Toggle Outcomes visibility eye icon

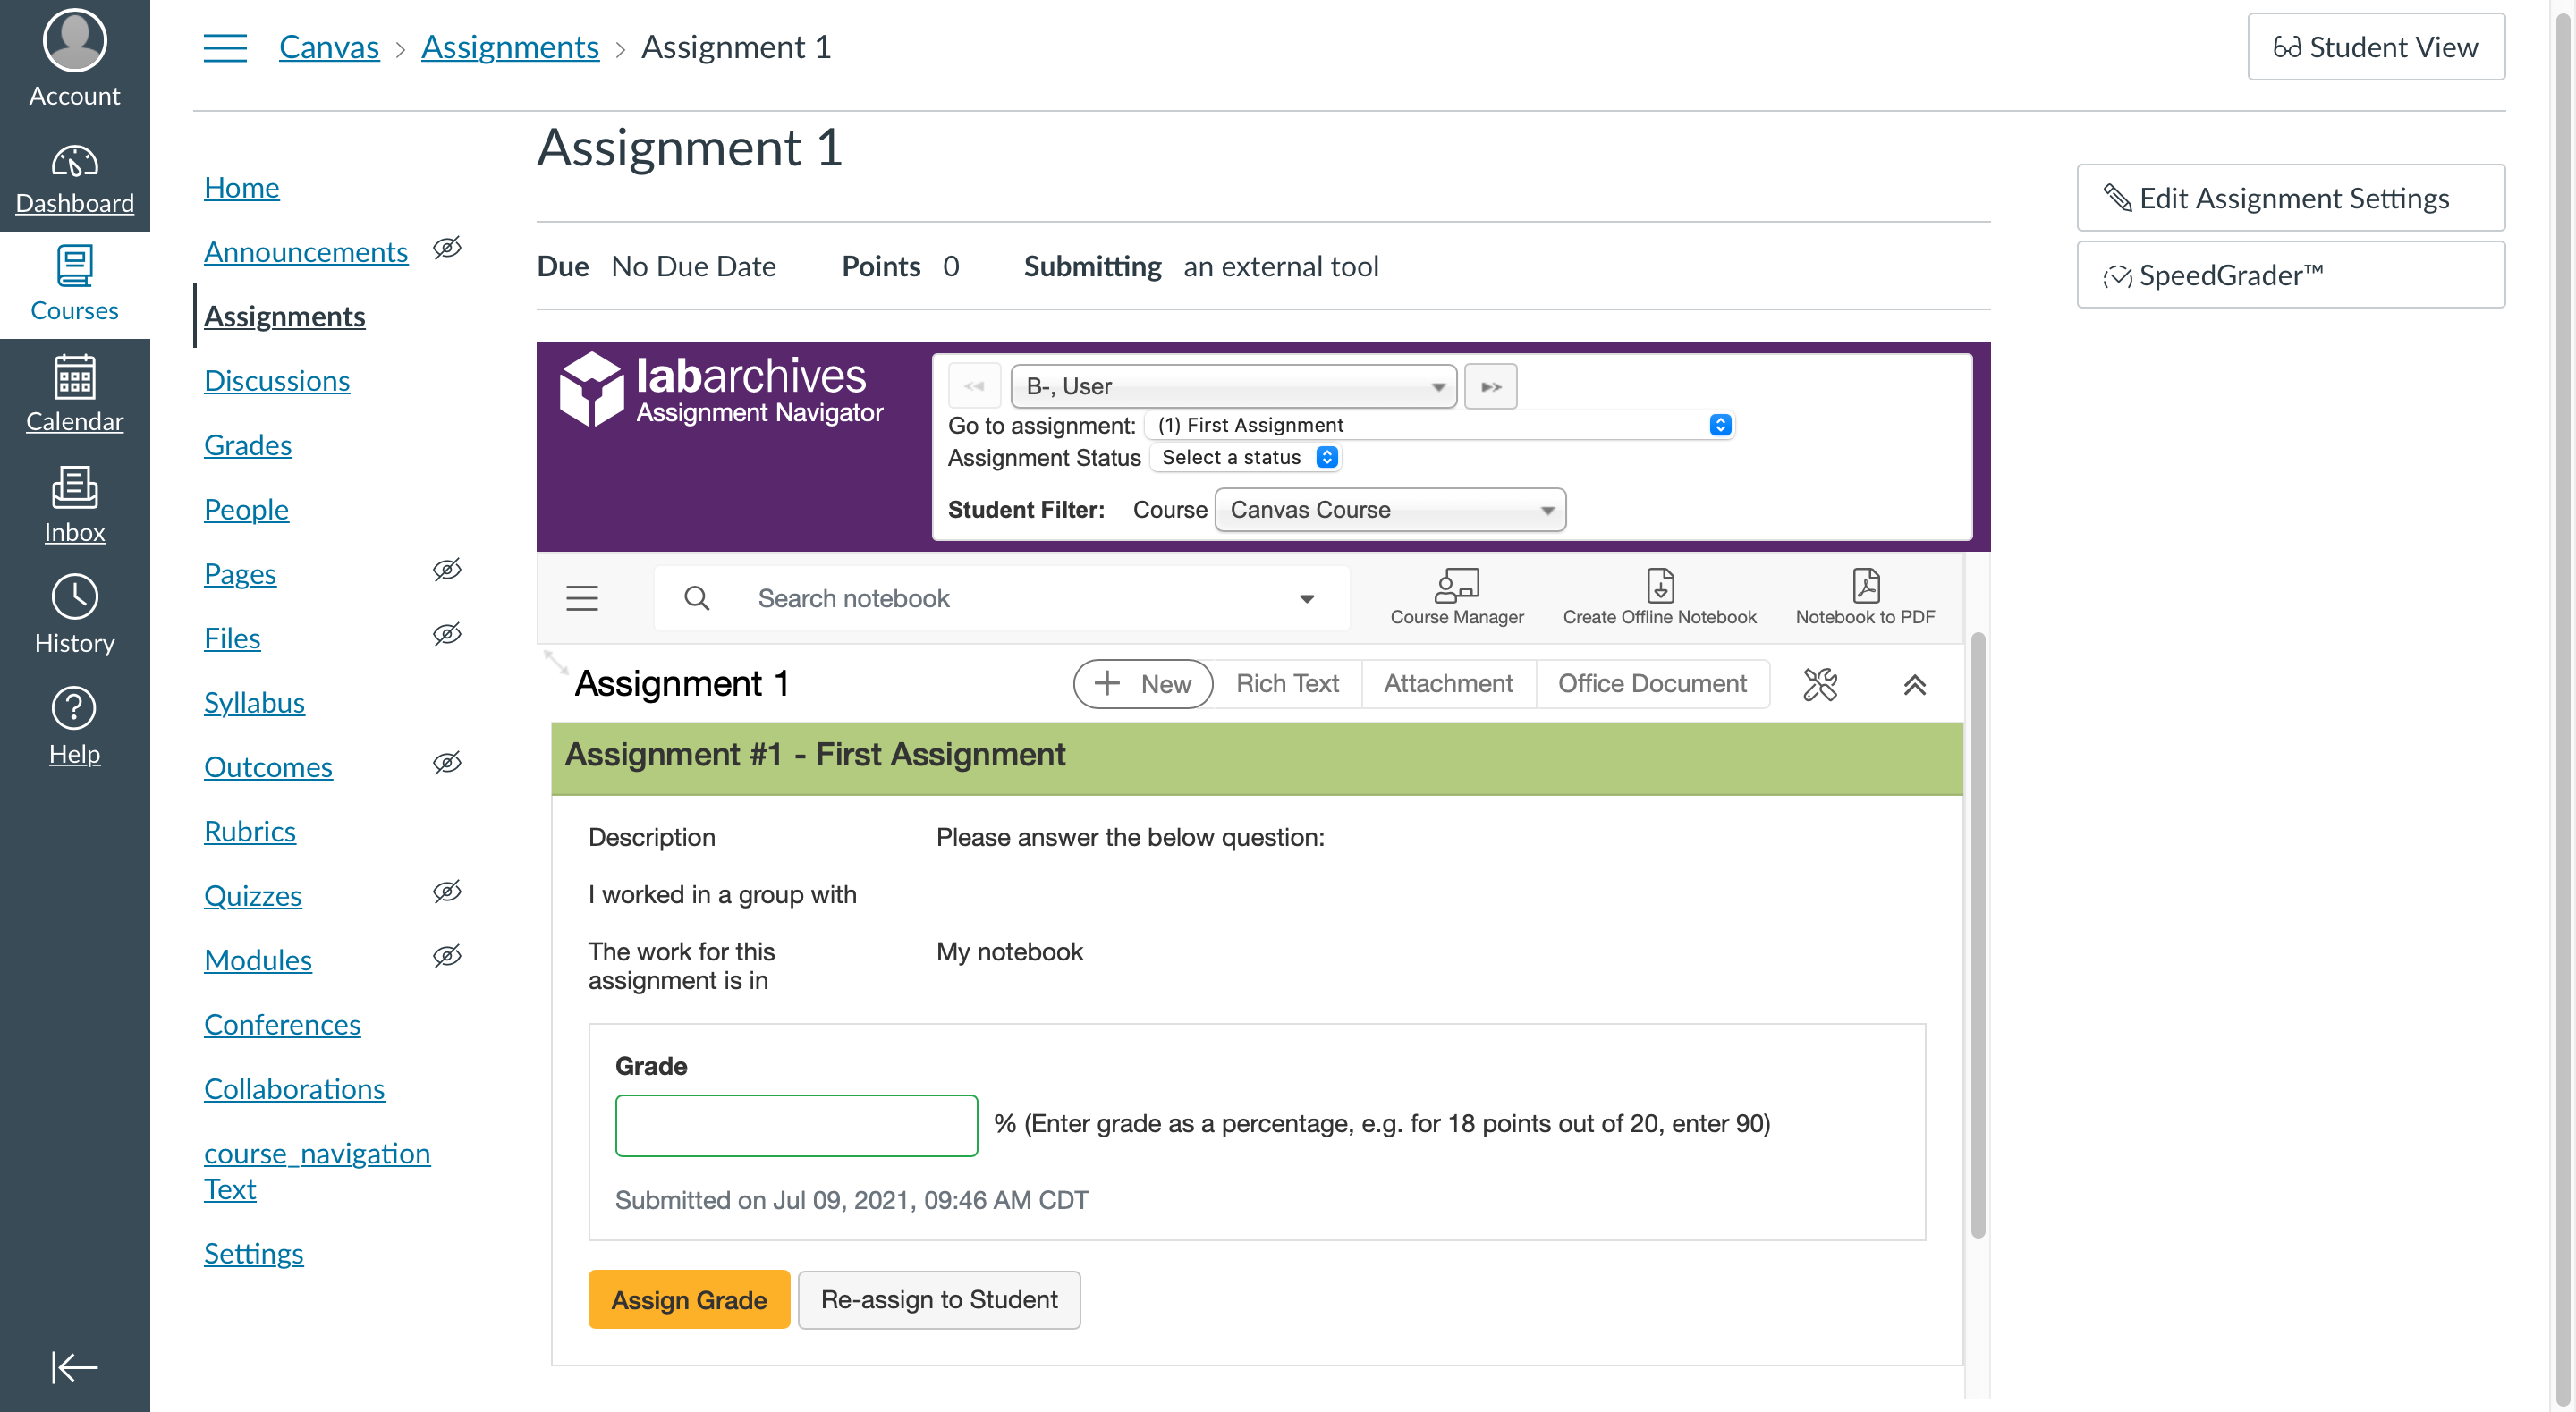pos(447,763)
